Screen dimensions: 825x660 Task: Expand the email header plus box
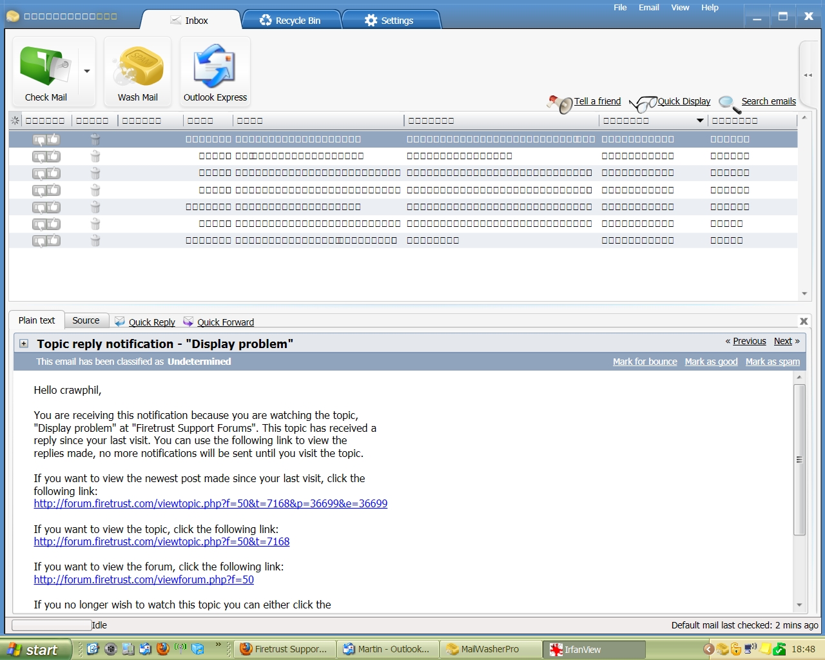pyautogui.click(x=24, y=344)
